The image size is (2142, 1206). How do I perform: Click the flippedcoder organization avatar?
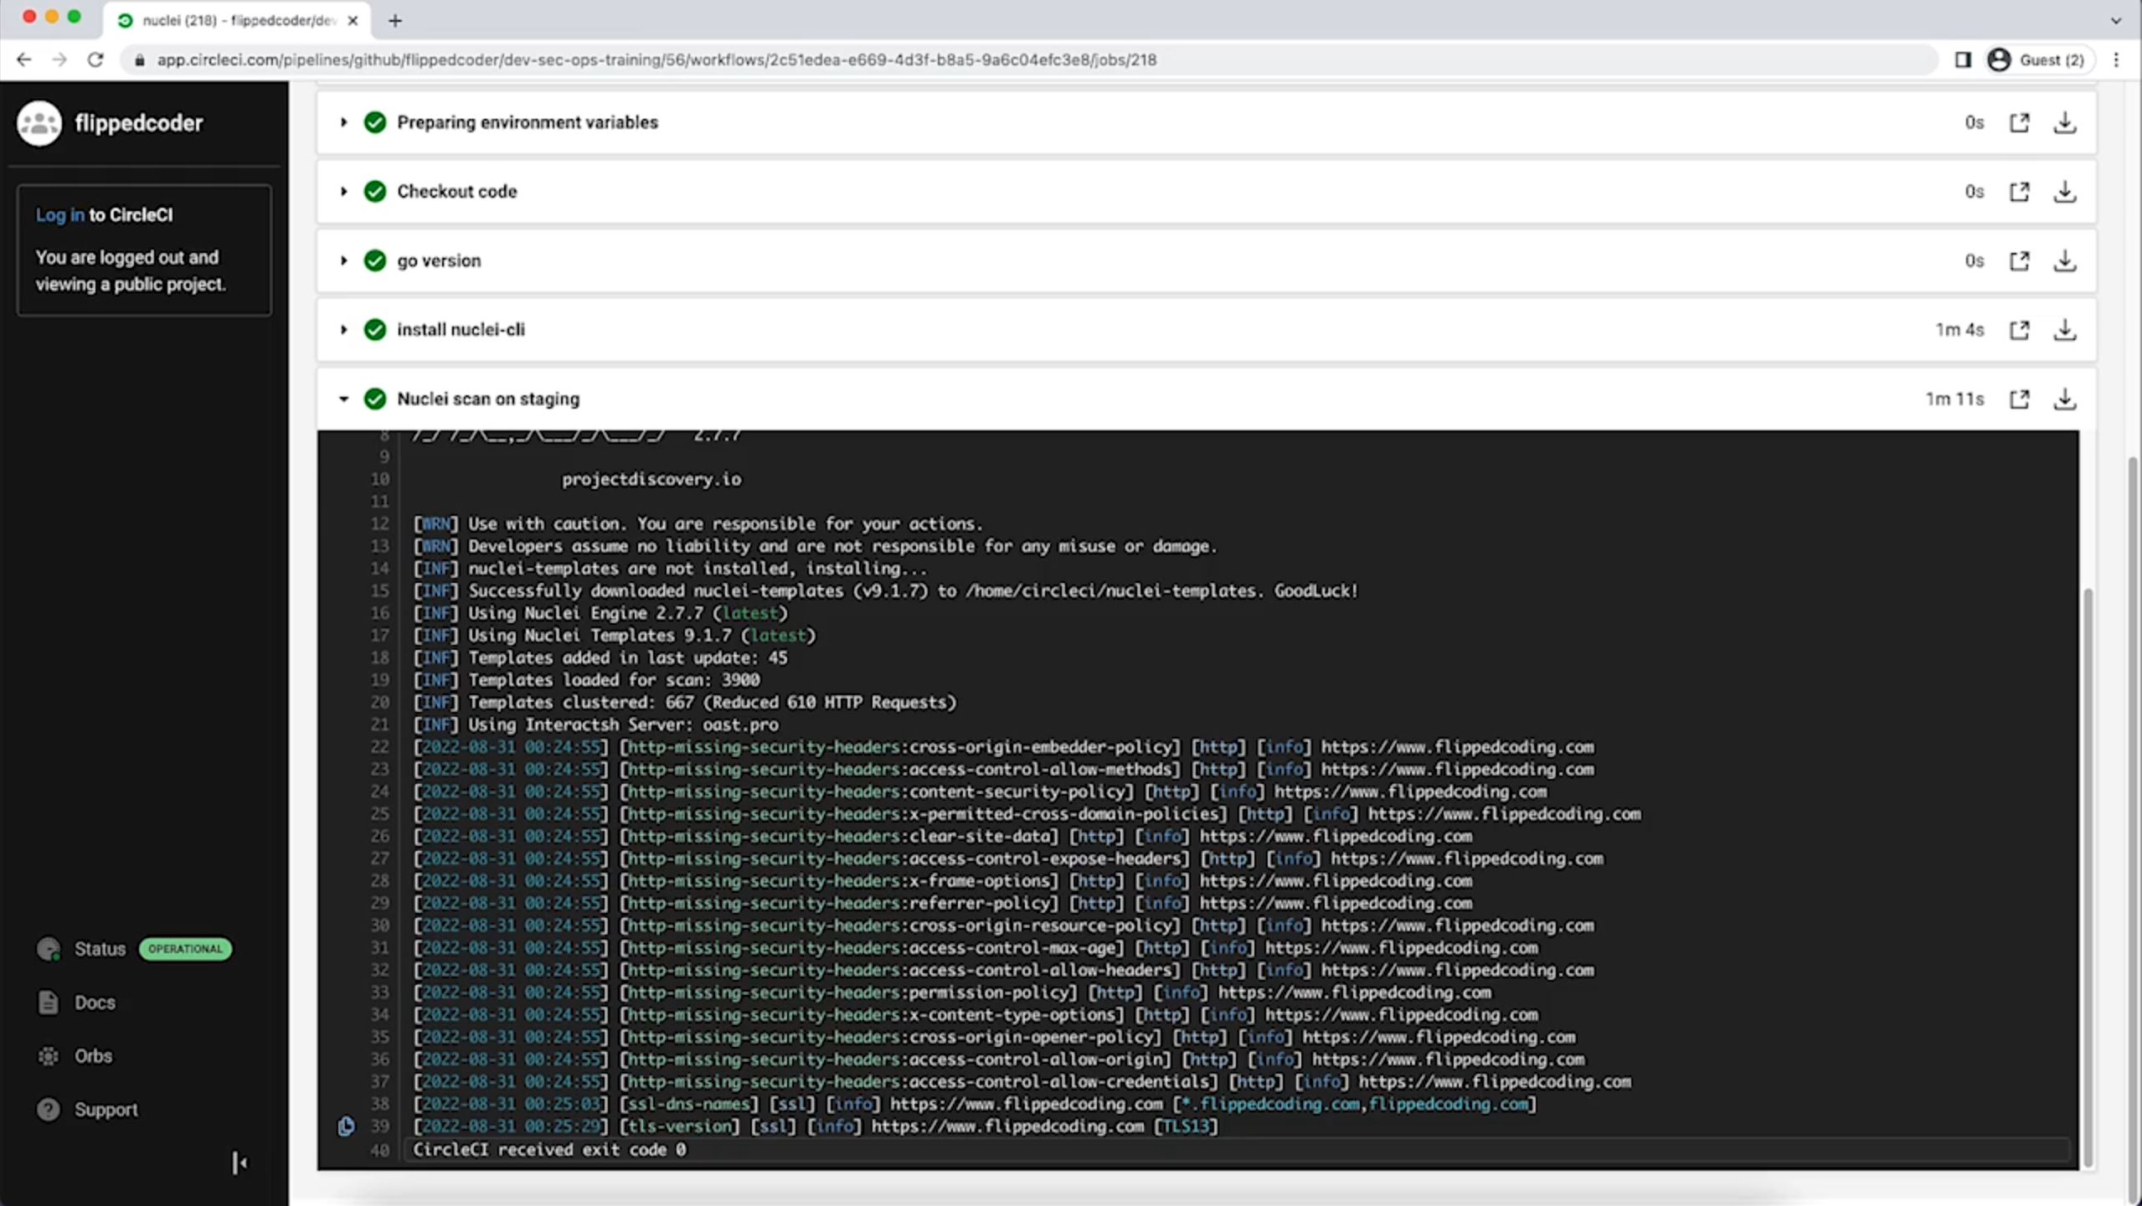[39, 123]
